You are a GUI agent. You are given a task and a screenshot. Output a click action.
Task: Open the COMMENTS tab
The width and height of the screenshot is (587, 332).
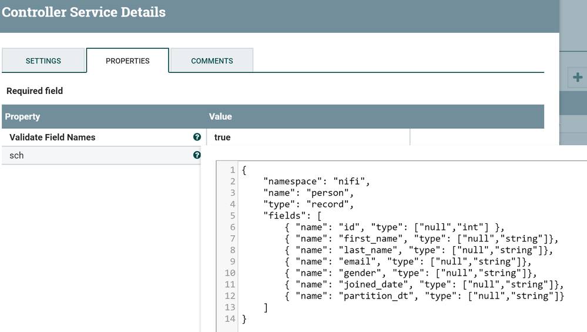pos(212,61)
